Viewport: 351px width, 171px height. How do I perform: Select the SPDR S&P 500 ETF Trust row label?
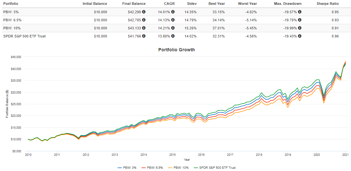coord(24,36)
